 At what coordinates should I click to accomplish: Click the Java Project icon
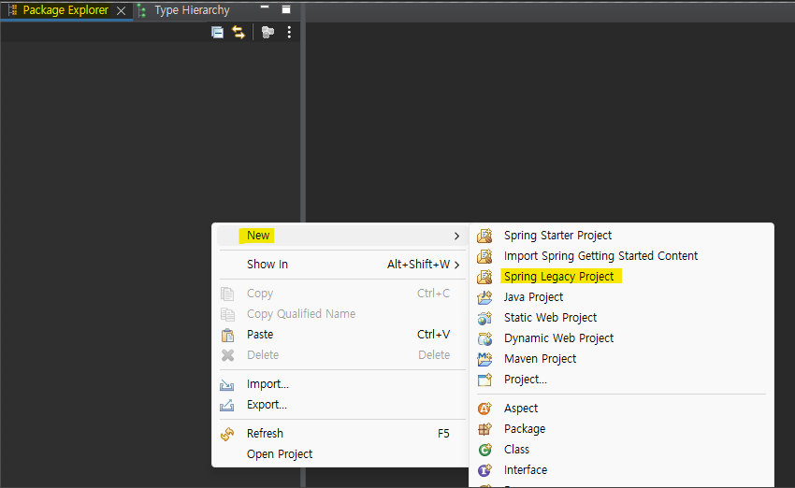484,297
